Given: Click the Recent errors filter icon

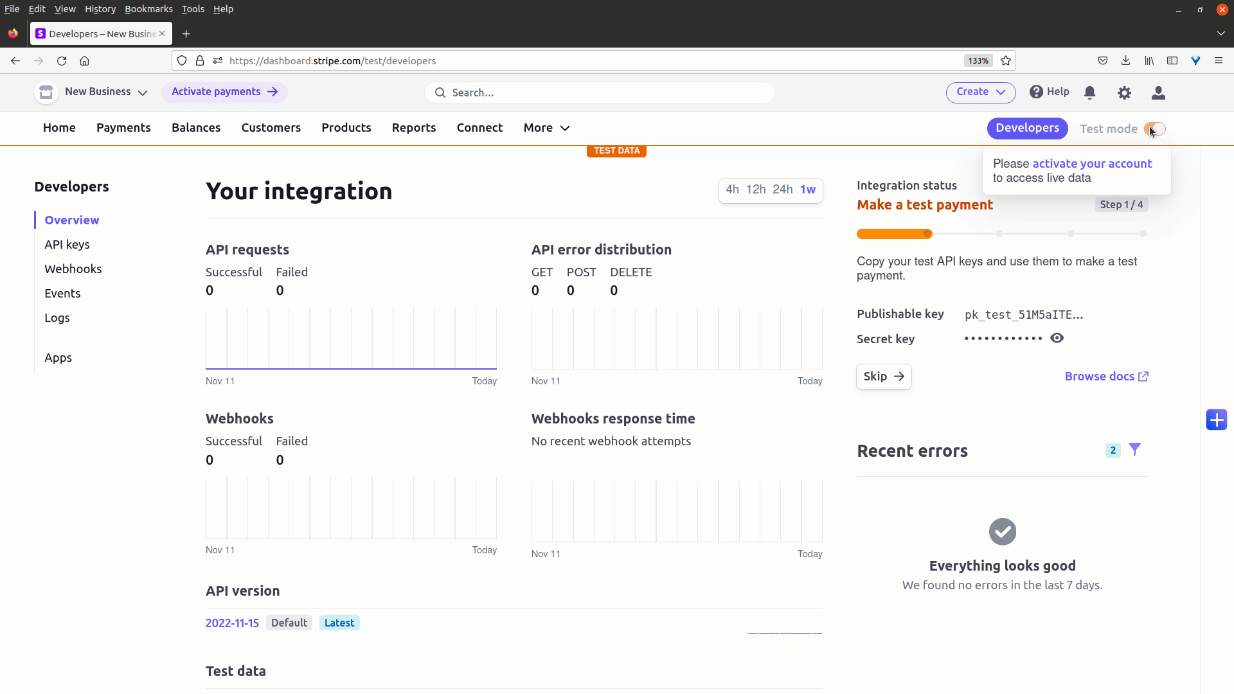Looking at the screenshot, I should tap(1135, 450).
